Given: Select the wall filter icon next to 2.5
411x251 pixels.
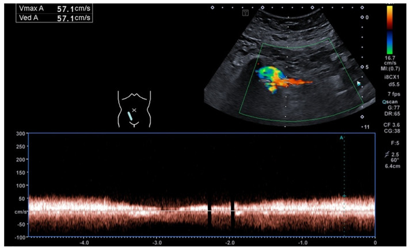Looking at the screenshot, I should coord(387,155).
